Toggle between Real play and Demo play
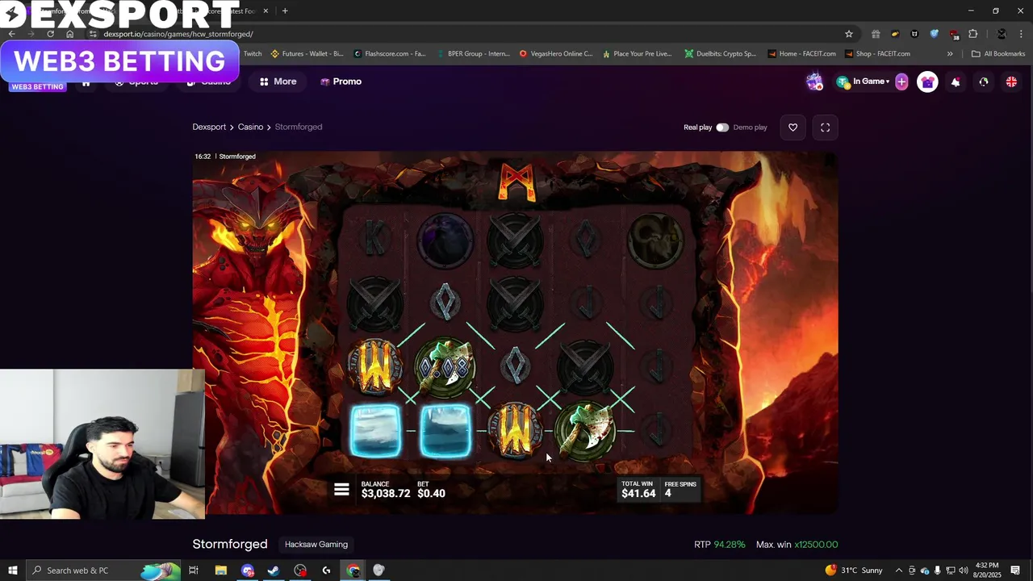The image size is (1033, 581). point(722,127)
